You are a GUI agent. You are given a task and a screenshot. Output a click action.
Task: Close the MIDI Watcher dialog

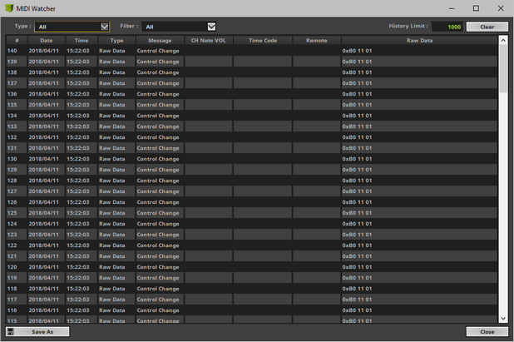tap(487, 331)
